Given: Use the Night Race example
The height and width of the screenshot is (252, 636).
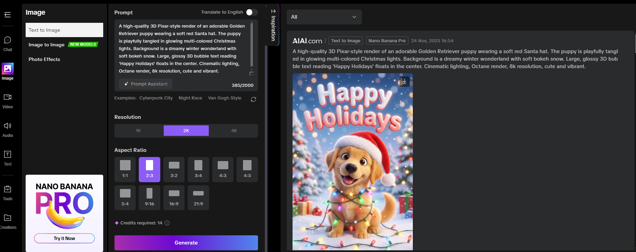Looking at the screenshot, I should pos(190,98).
